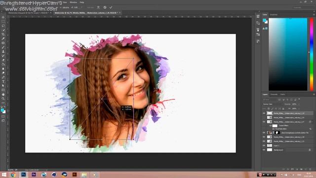Select the Crop tool

point(3,34)
